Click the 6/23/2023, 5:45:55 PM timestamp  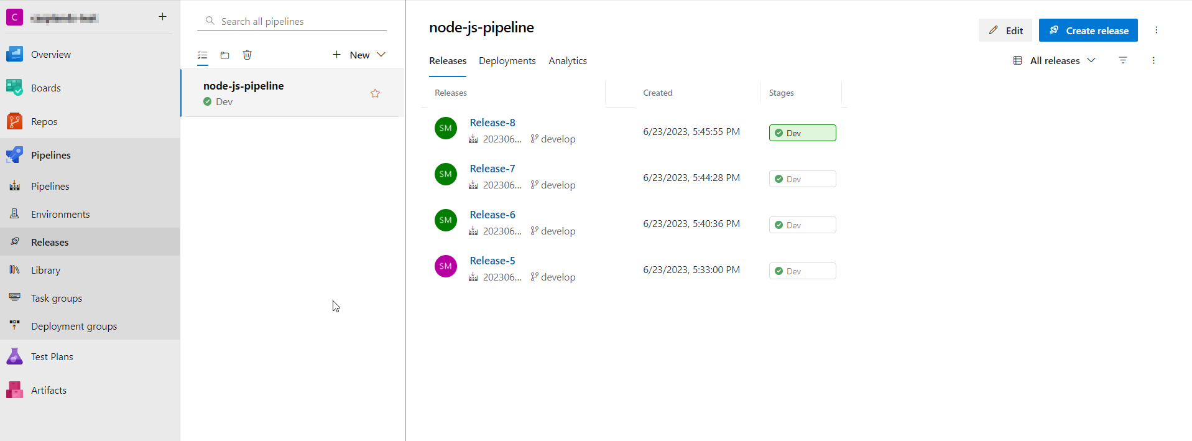pos(691,132)
